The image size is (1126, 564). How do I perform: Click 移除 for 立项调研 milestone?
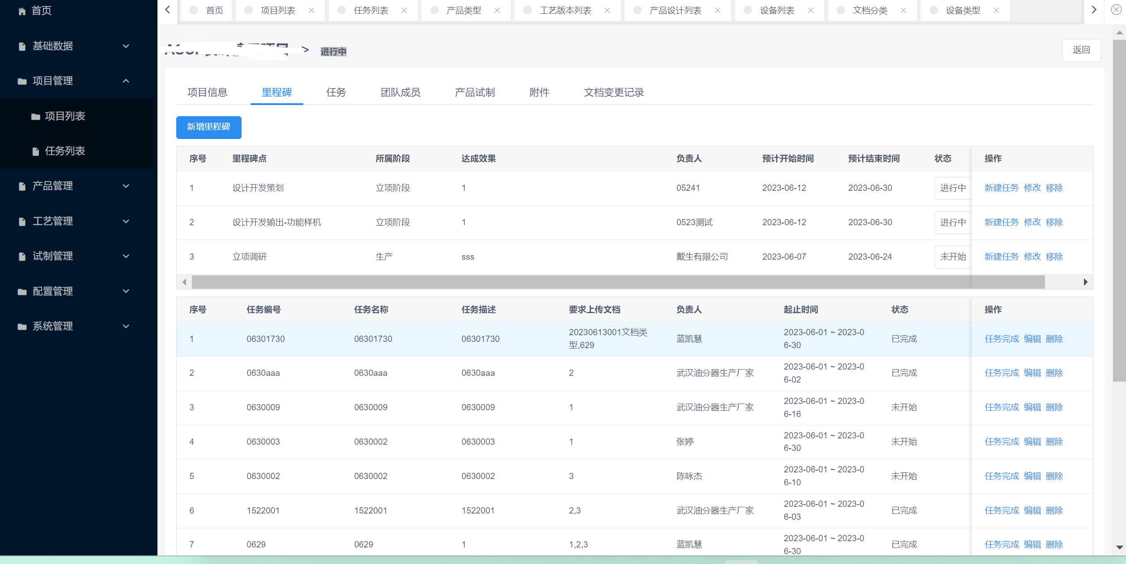[1054, 257]
